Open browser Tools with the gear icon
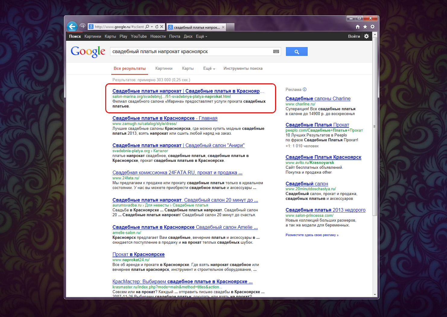 [x=372, y=27]
